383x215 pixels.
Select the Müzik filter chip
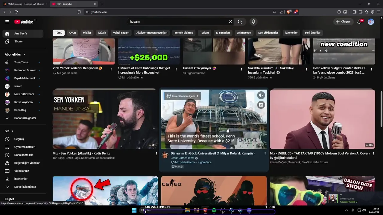click(x=102, y=33)
